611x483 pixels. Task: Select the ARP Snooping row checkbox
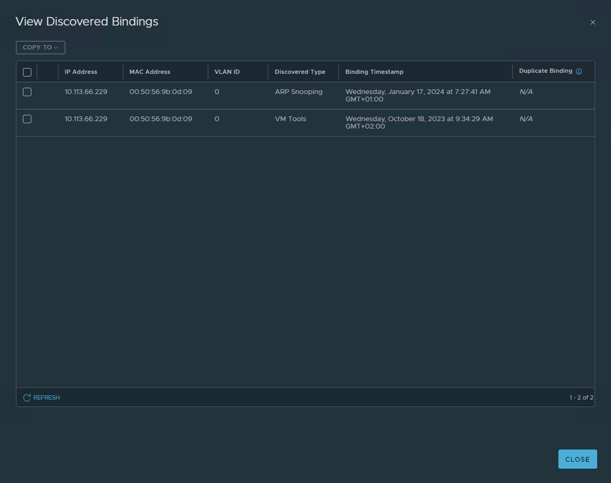[27, 92]
